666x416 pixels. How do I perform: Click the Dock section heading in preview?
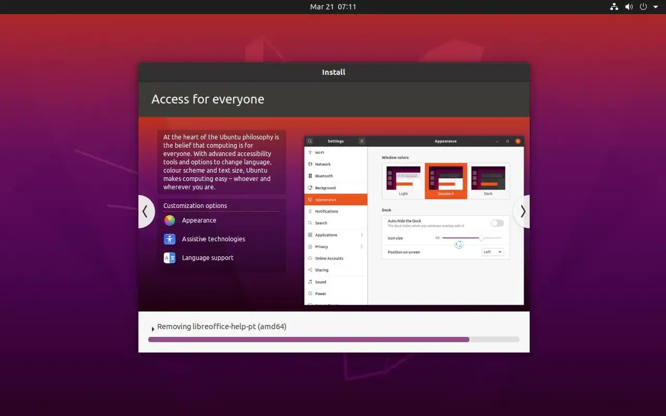[387, 210]
